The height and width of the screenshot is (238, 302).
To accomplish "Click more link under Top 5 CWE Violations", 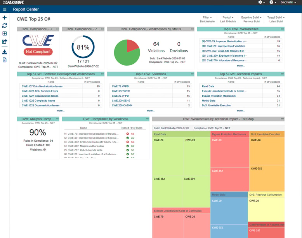I will pyautogui.click(x=151, y=111).
